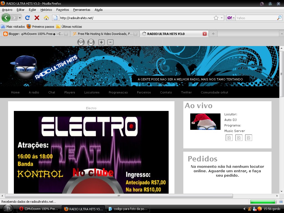Stop loading with the red X icon
This screenshot has width=284, height=213.
point(37,18)
